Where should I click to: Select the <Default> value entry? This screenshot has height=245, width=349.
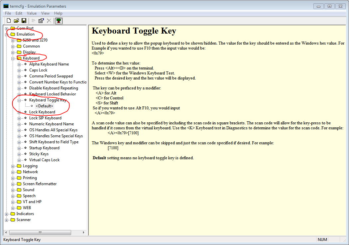44,106
